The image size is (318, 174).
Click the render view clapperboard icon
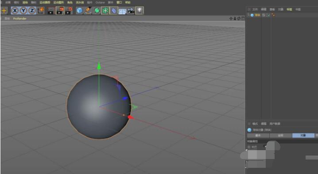[51, 11]
